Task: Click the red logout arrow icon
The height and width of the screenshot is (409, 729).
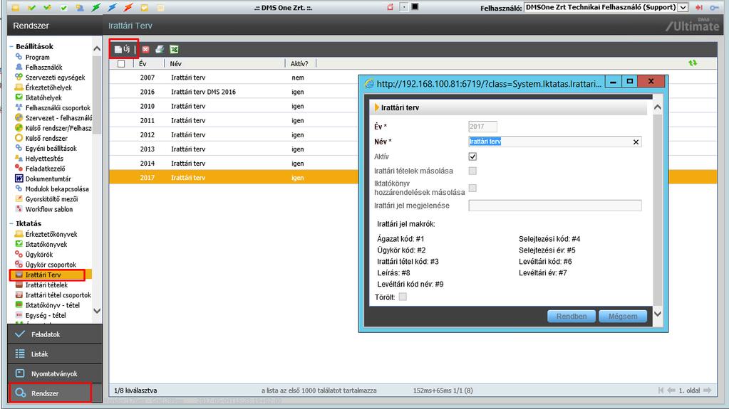Action: (699, 7)
